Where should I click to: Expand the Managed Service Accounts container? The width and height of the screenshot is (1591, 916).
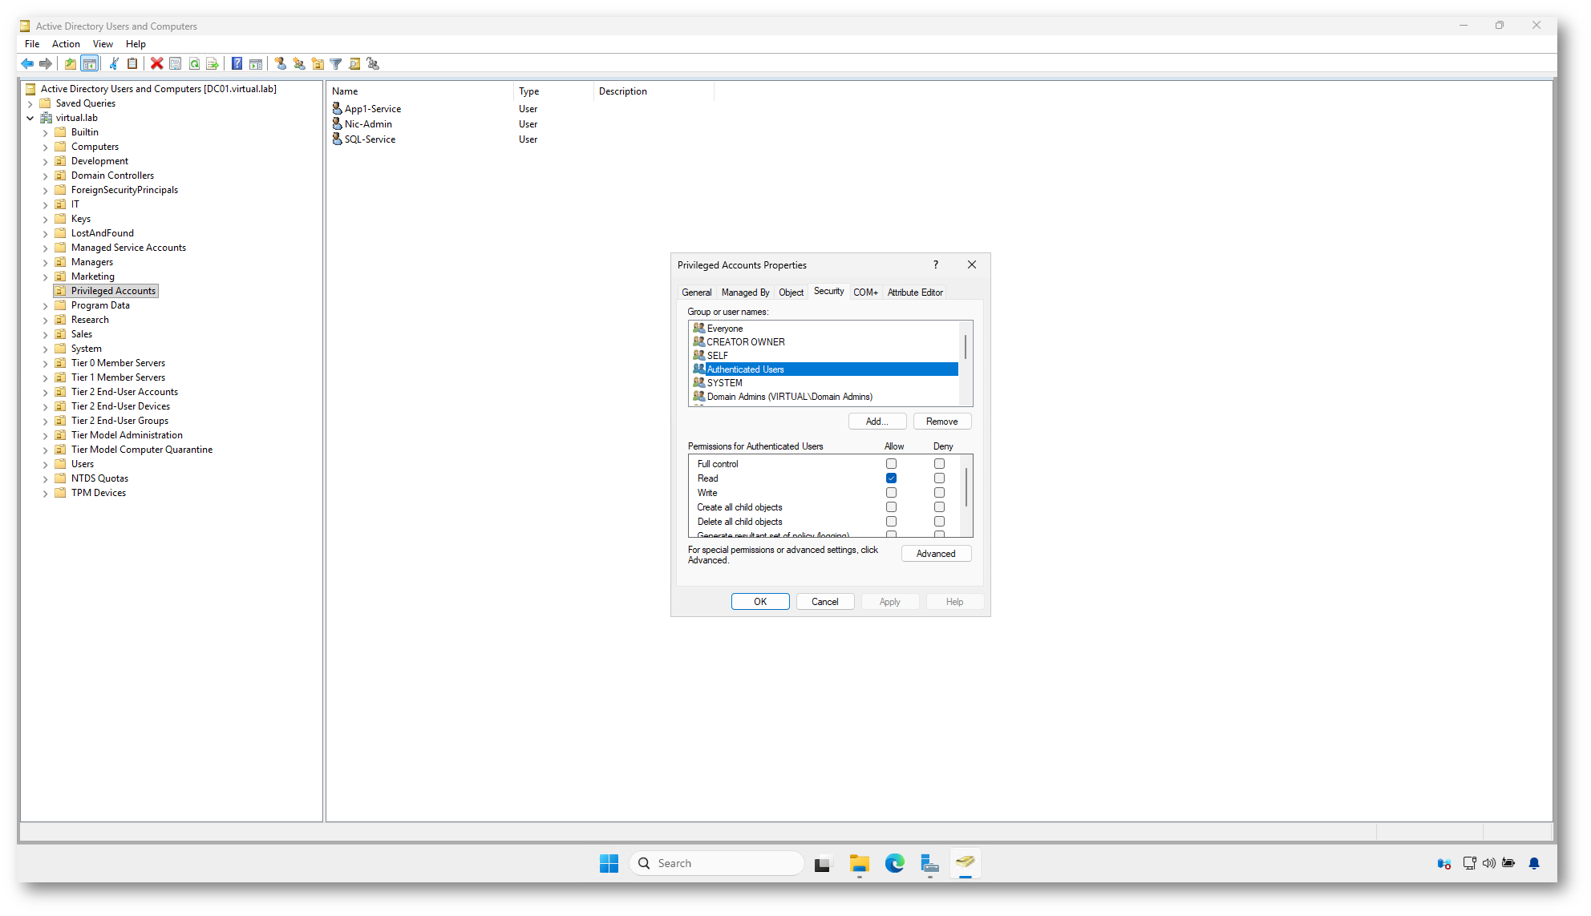[46, 248]
